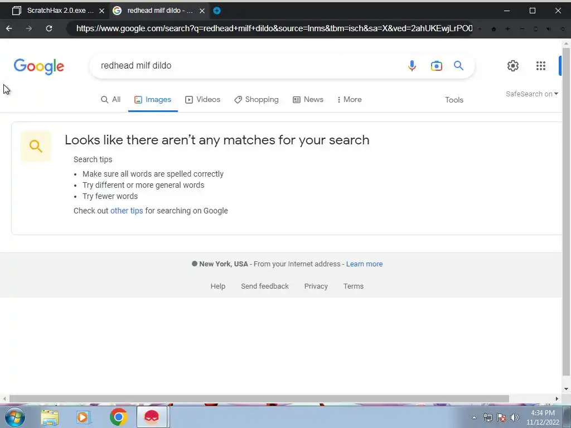The width and height of the screenshot is (571, 428).
Task: Click the 'New York, USA' location text
Action: [224, 264]
